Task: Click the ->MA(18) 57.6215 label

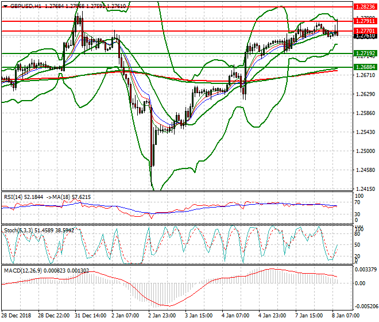Action: click(x=69, y=197)
